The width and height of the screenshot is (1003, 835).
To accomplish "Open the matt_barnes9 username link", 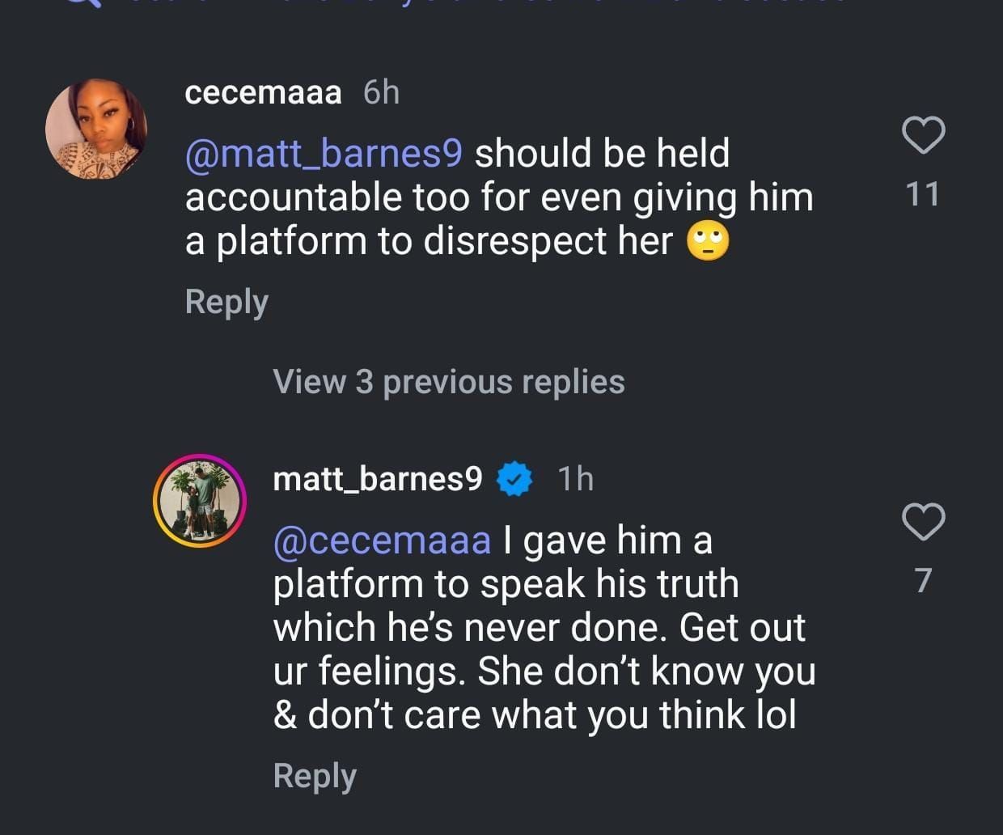I will [378, 479].
